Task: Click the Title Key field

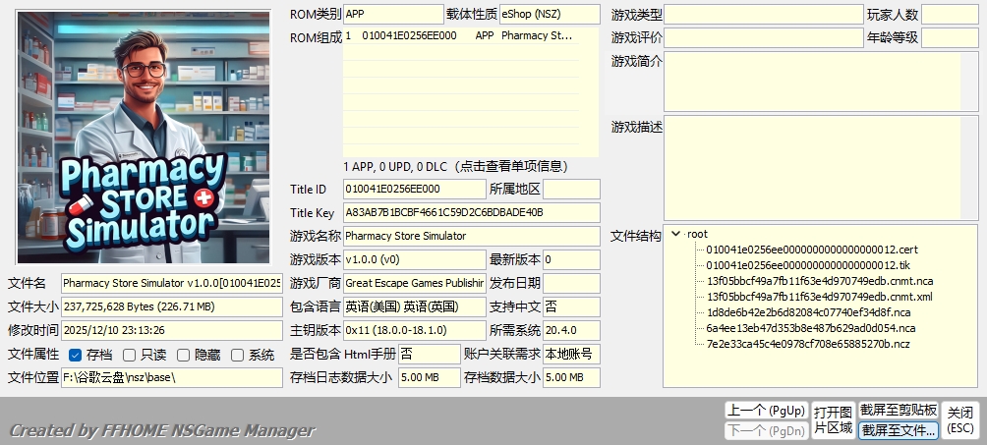Action: (472, 212)
